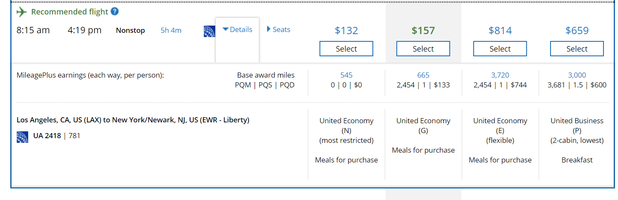Viewport: 618px width, 200px height.
Task: Click the United logo beside 5h 4m
Action: [x=209, y=31]
